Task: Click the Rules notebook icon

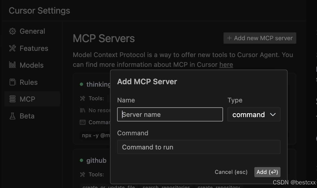Action: pos(13,82)
